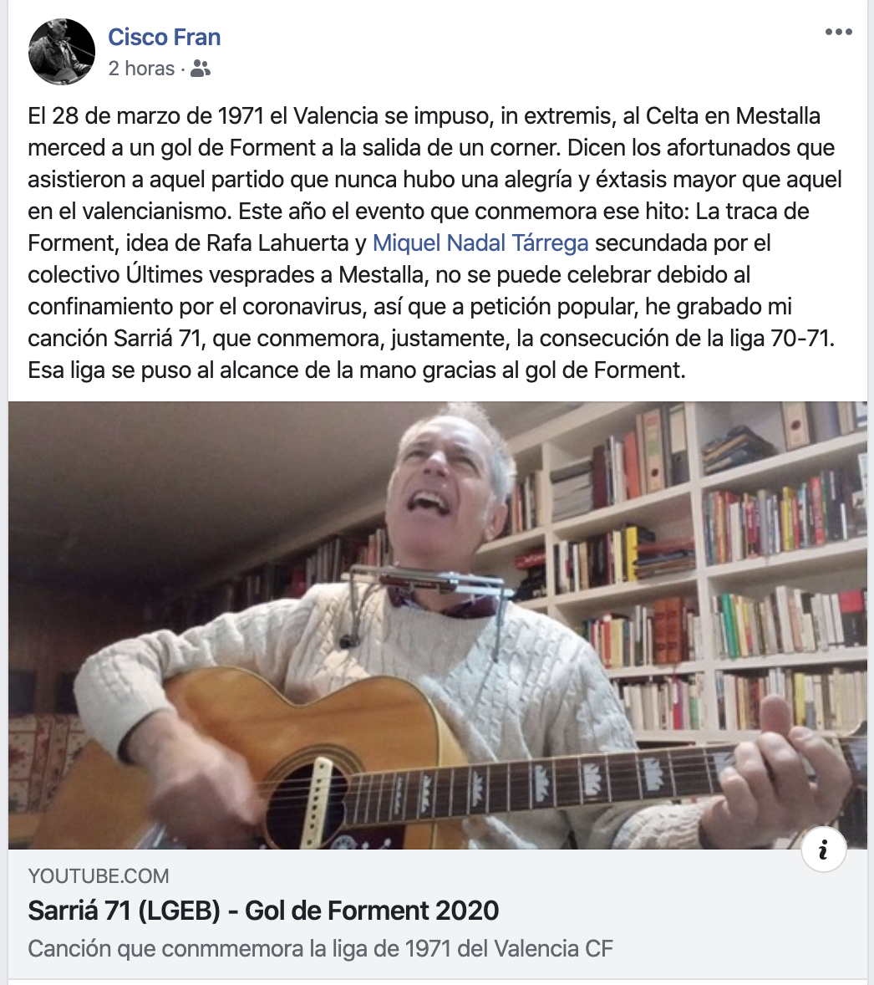Click the "2 horas" post timestamp
The width and height of the screenshot is (874, 985).
[x=141, y=69]
